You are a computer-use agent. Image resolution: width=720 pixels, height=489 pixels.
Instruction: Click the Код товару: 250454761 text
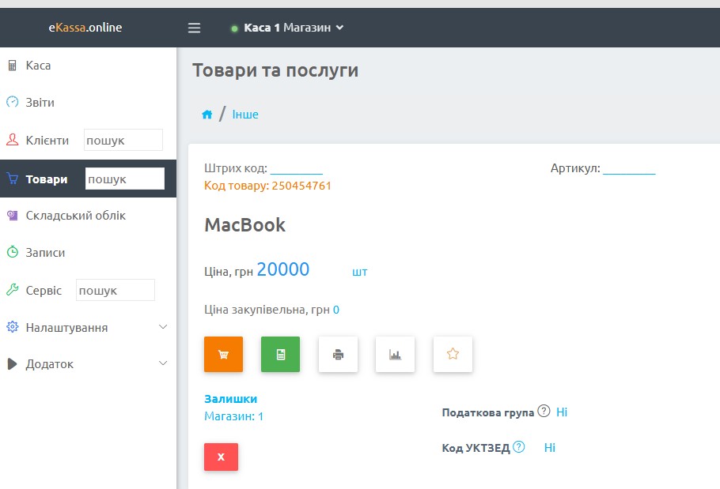[x=267, y=186]
